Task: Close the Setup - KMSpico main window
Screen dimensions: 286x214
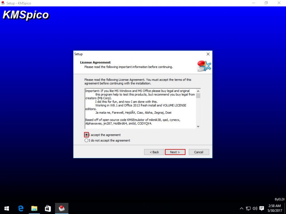Action: click(x=279, y=3)
